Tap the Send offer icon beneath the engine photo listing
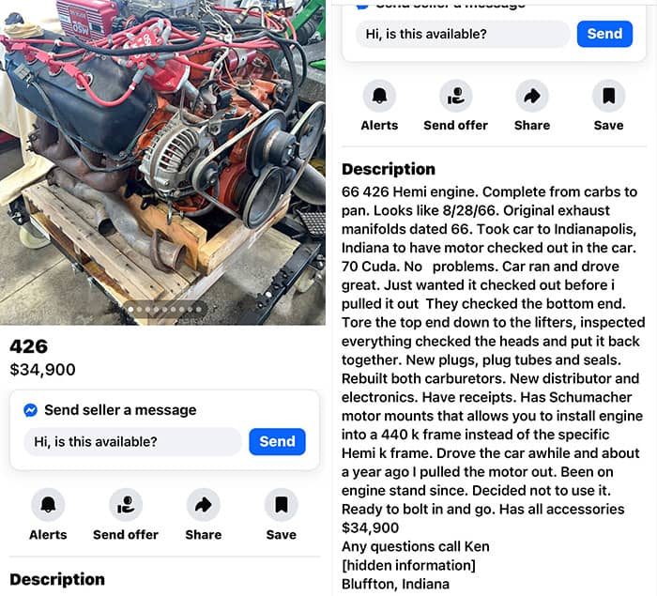 (126, 505)
